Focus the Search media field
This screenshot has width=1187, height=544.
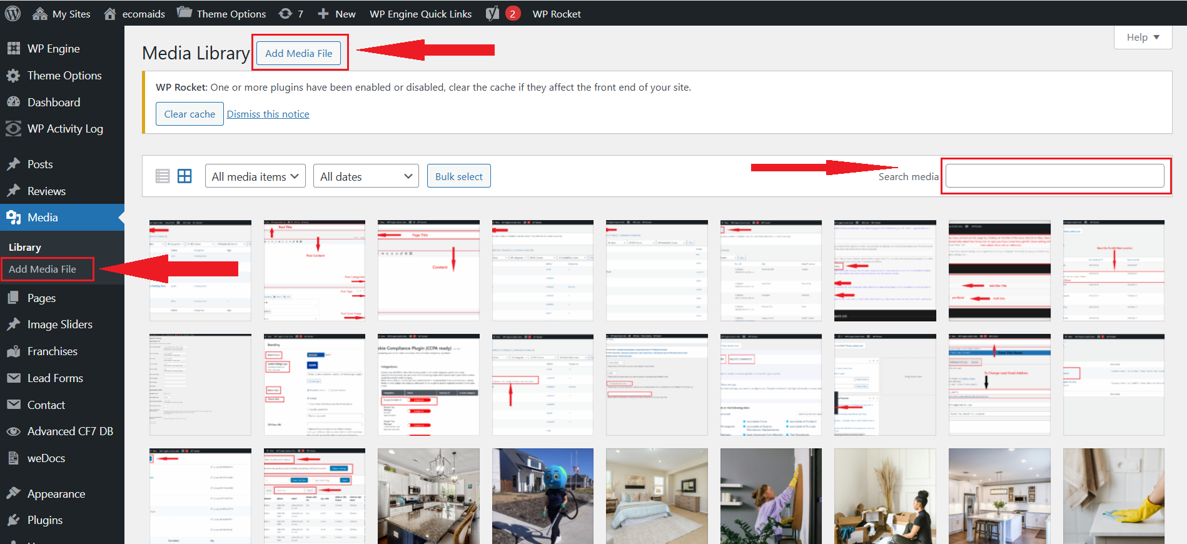1054,176
